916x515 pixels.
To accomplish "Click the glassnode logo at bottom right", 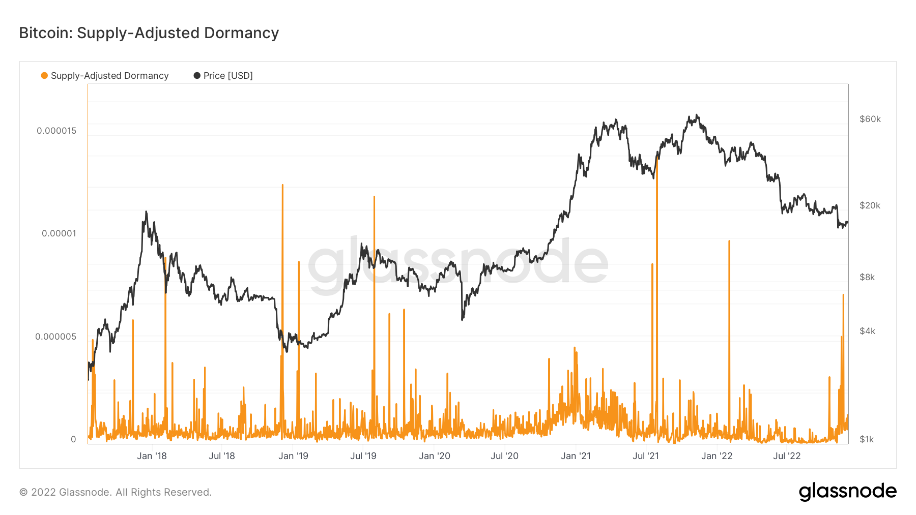I will [847, 491].
